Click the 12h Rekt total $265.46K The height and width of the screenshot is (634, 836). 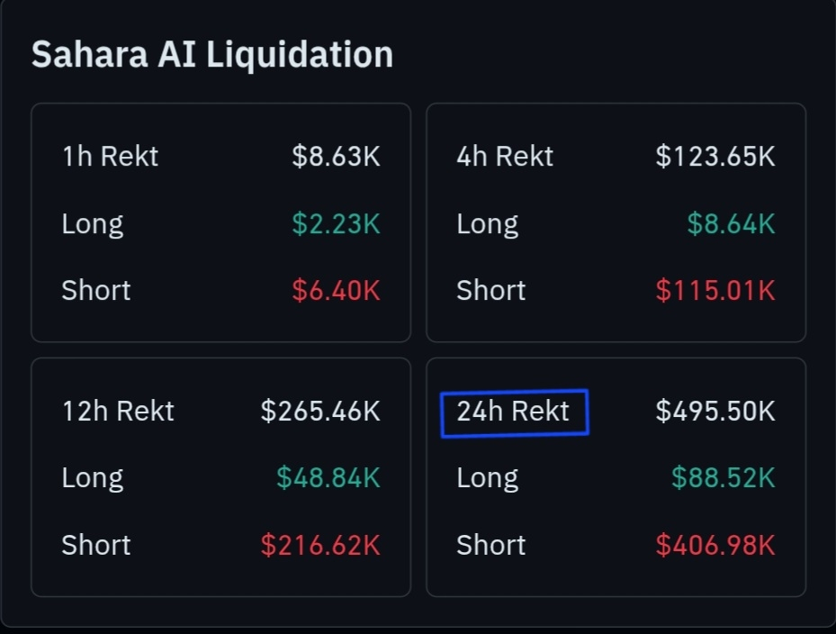pos(320,412)
